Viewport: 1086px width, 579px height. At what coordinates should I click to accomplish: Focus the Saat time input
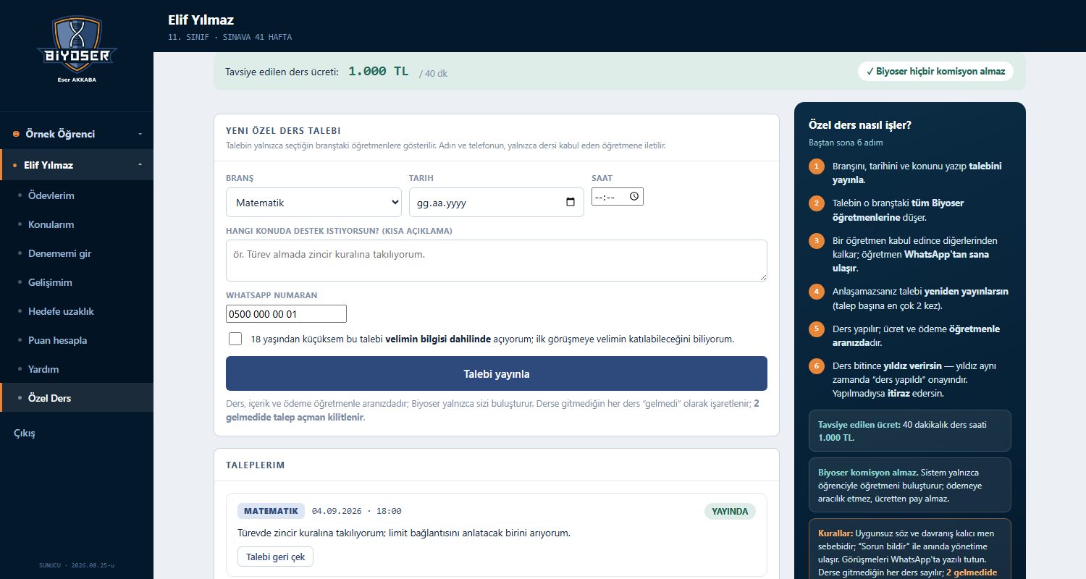618,196
